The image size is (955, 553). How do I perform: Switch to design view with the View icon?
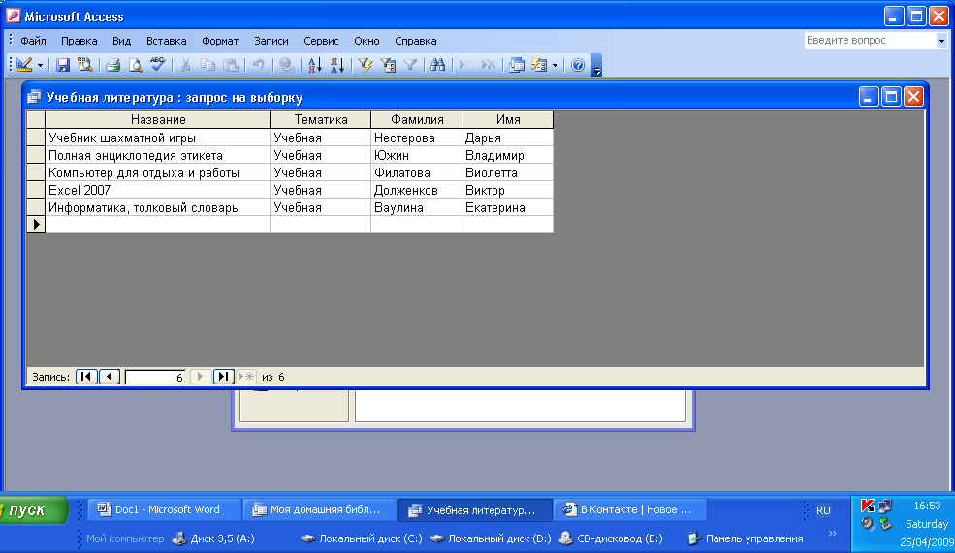pyautogui.click(x=24, y=65)
